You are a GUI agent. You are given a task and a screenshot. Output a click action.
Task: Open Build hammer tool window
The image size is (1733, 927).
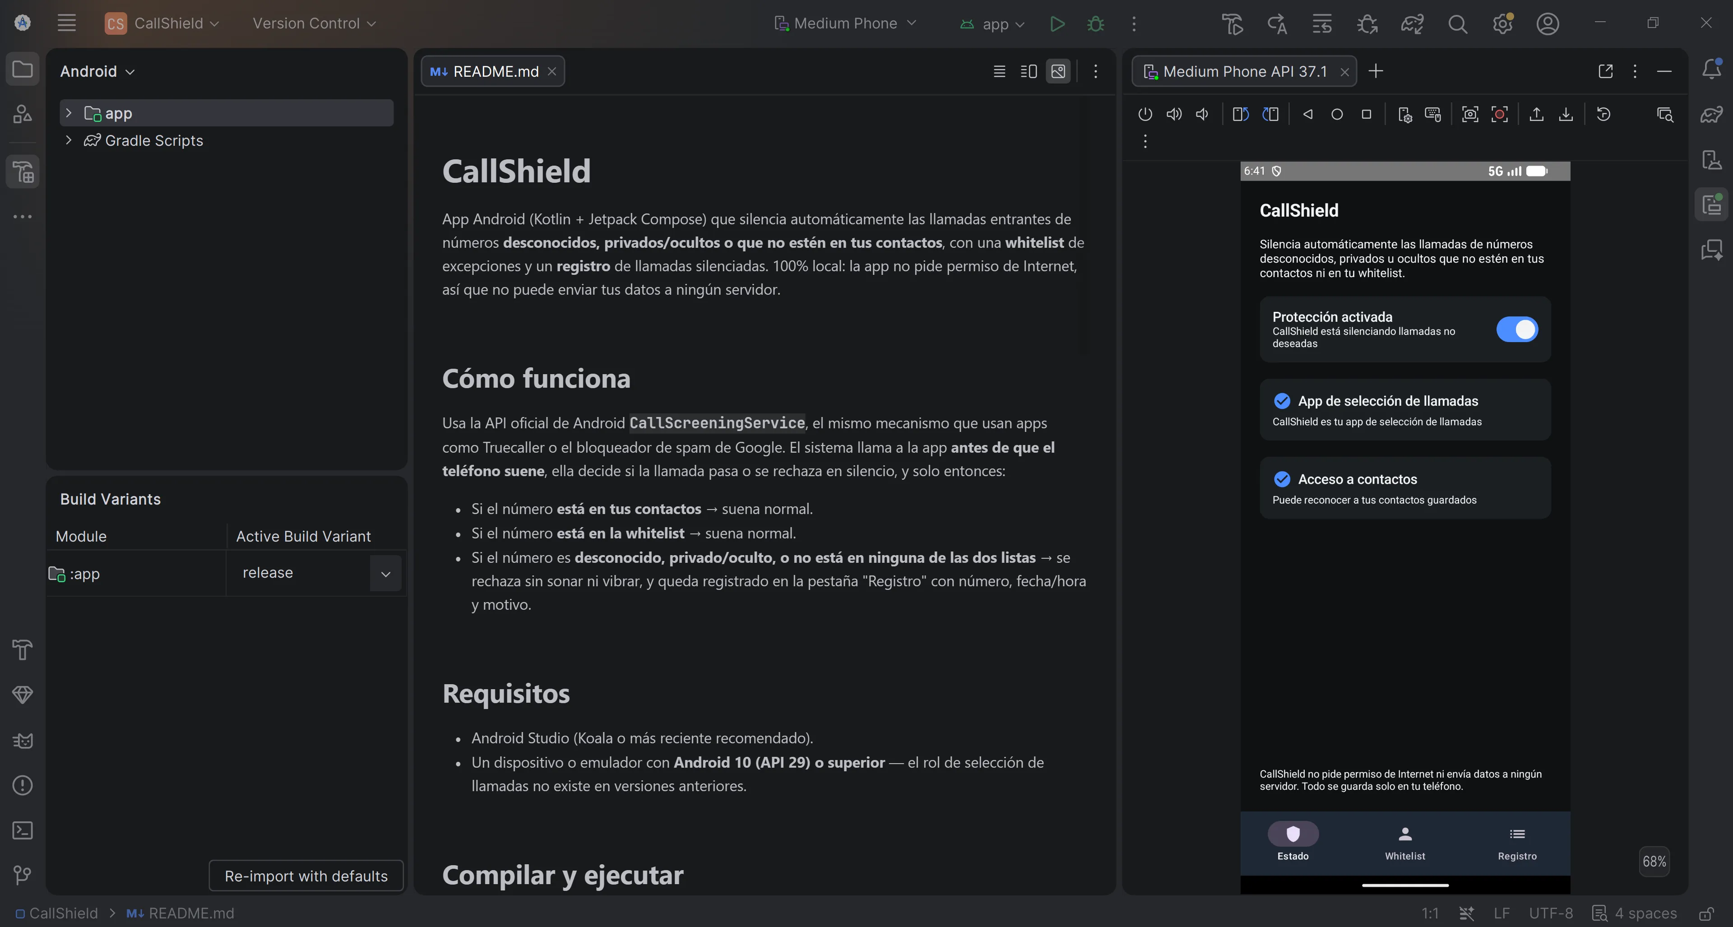pyautogui.click(x=22, y=650)
